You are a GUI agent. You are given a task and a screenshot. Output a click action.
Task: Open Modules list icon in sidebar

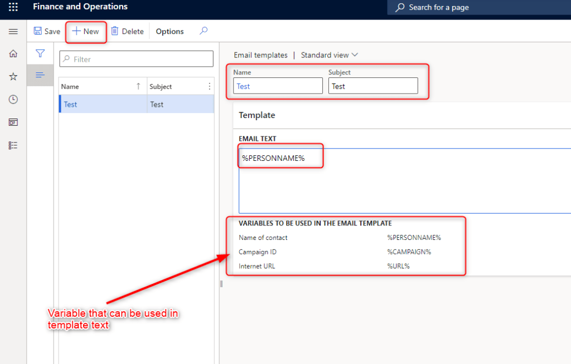[x=13, y=145]
